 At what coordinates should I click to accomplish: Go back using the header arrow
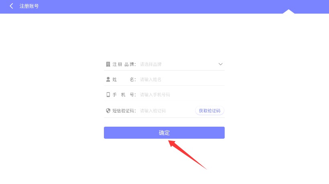(11, 6)
